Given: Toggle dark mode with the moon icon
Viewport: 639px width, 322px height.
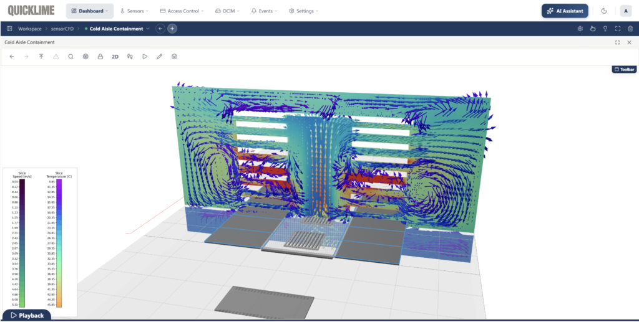Looking at the screenshot, I should click(604, 11).
